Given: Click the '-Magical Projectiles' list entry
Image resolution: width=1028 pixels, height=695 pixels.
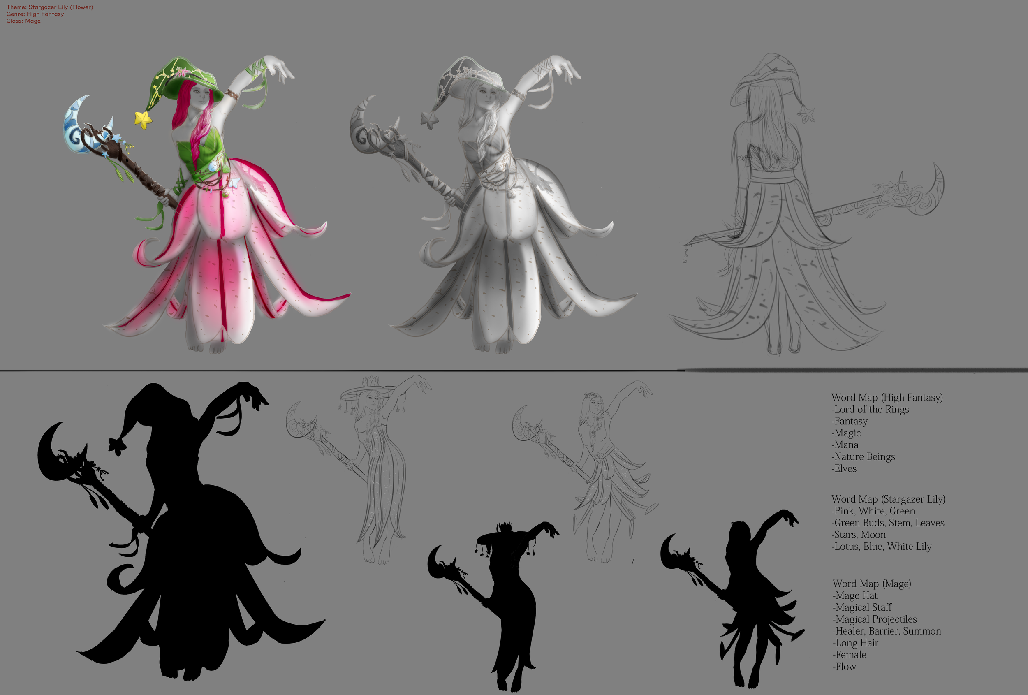Looking at the screenshot, I should point(876,619).
